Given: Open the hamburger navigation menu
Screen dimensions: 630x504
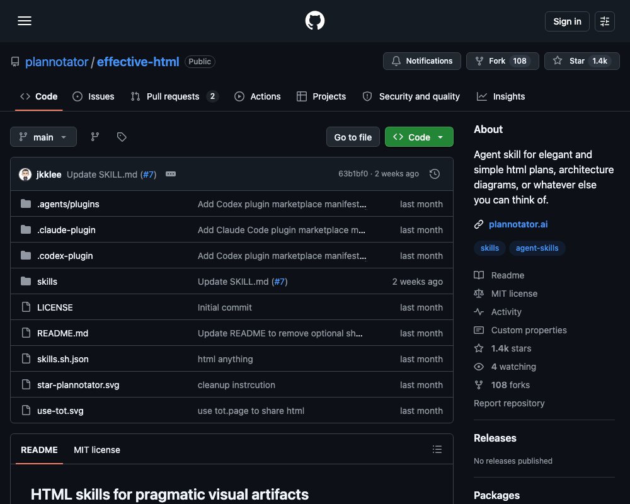Looking at the screenshot, I should click(25, 21).
